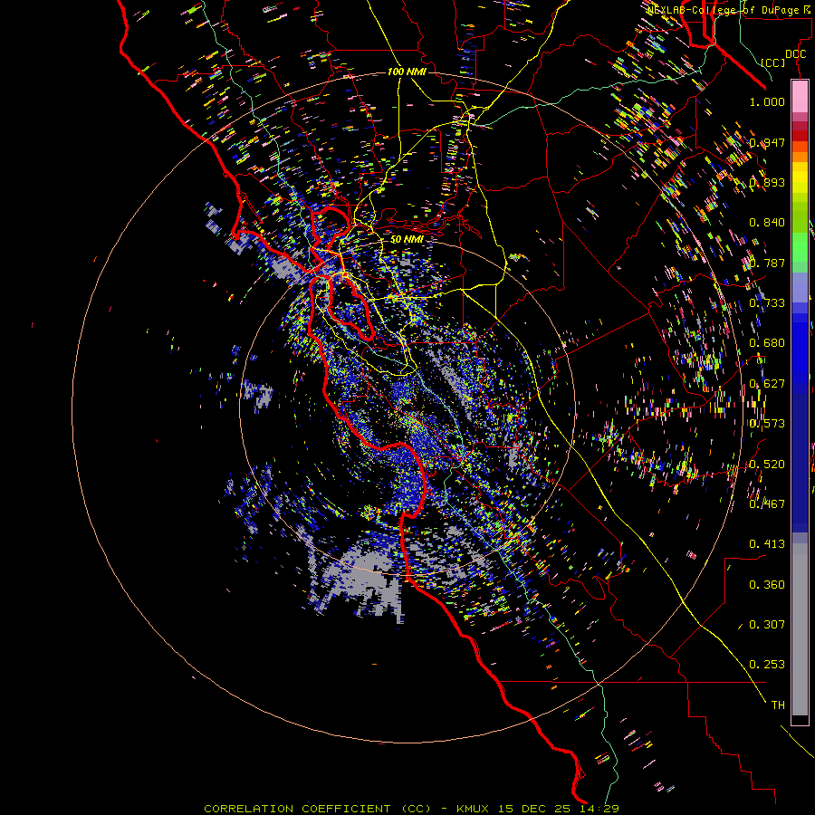Click the 0.680 legend value
Screen dimensions: 815x815
pyautogui.click(x=767, y=343)
